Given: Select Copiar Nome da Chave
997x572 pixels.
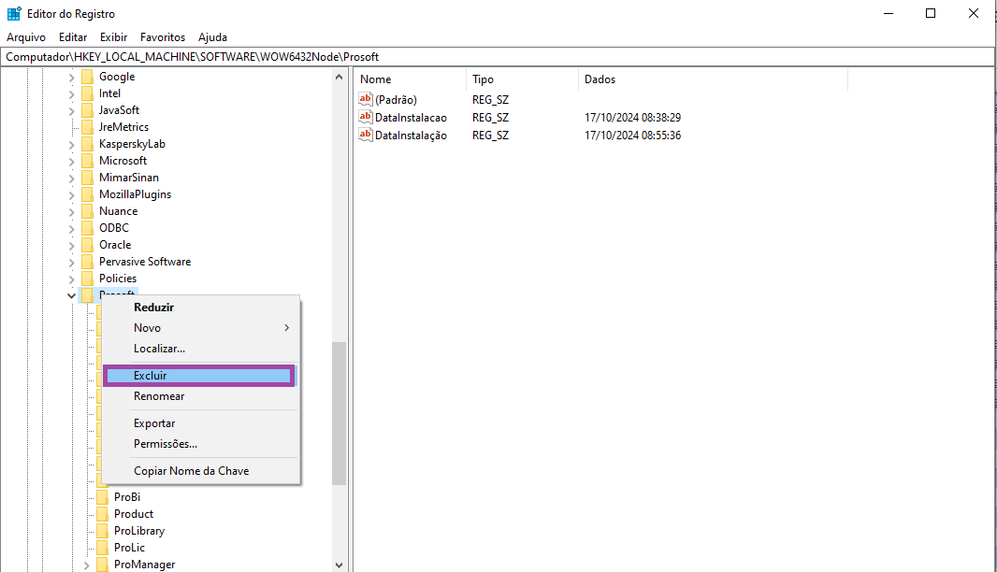Looking at the screenshot, I should coord(201,471).
